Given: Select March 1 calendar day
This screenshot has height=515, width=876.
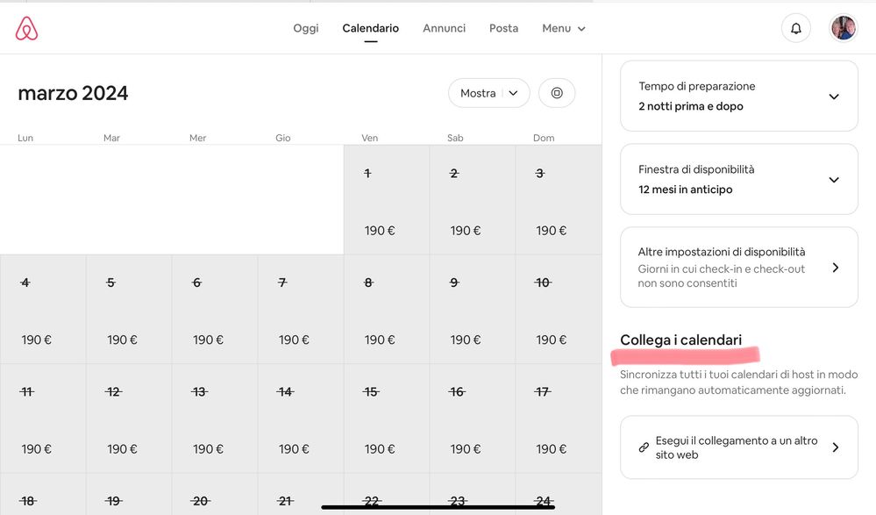Looking at the screenshot, I should point(386,200).
